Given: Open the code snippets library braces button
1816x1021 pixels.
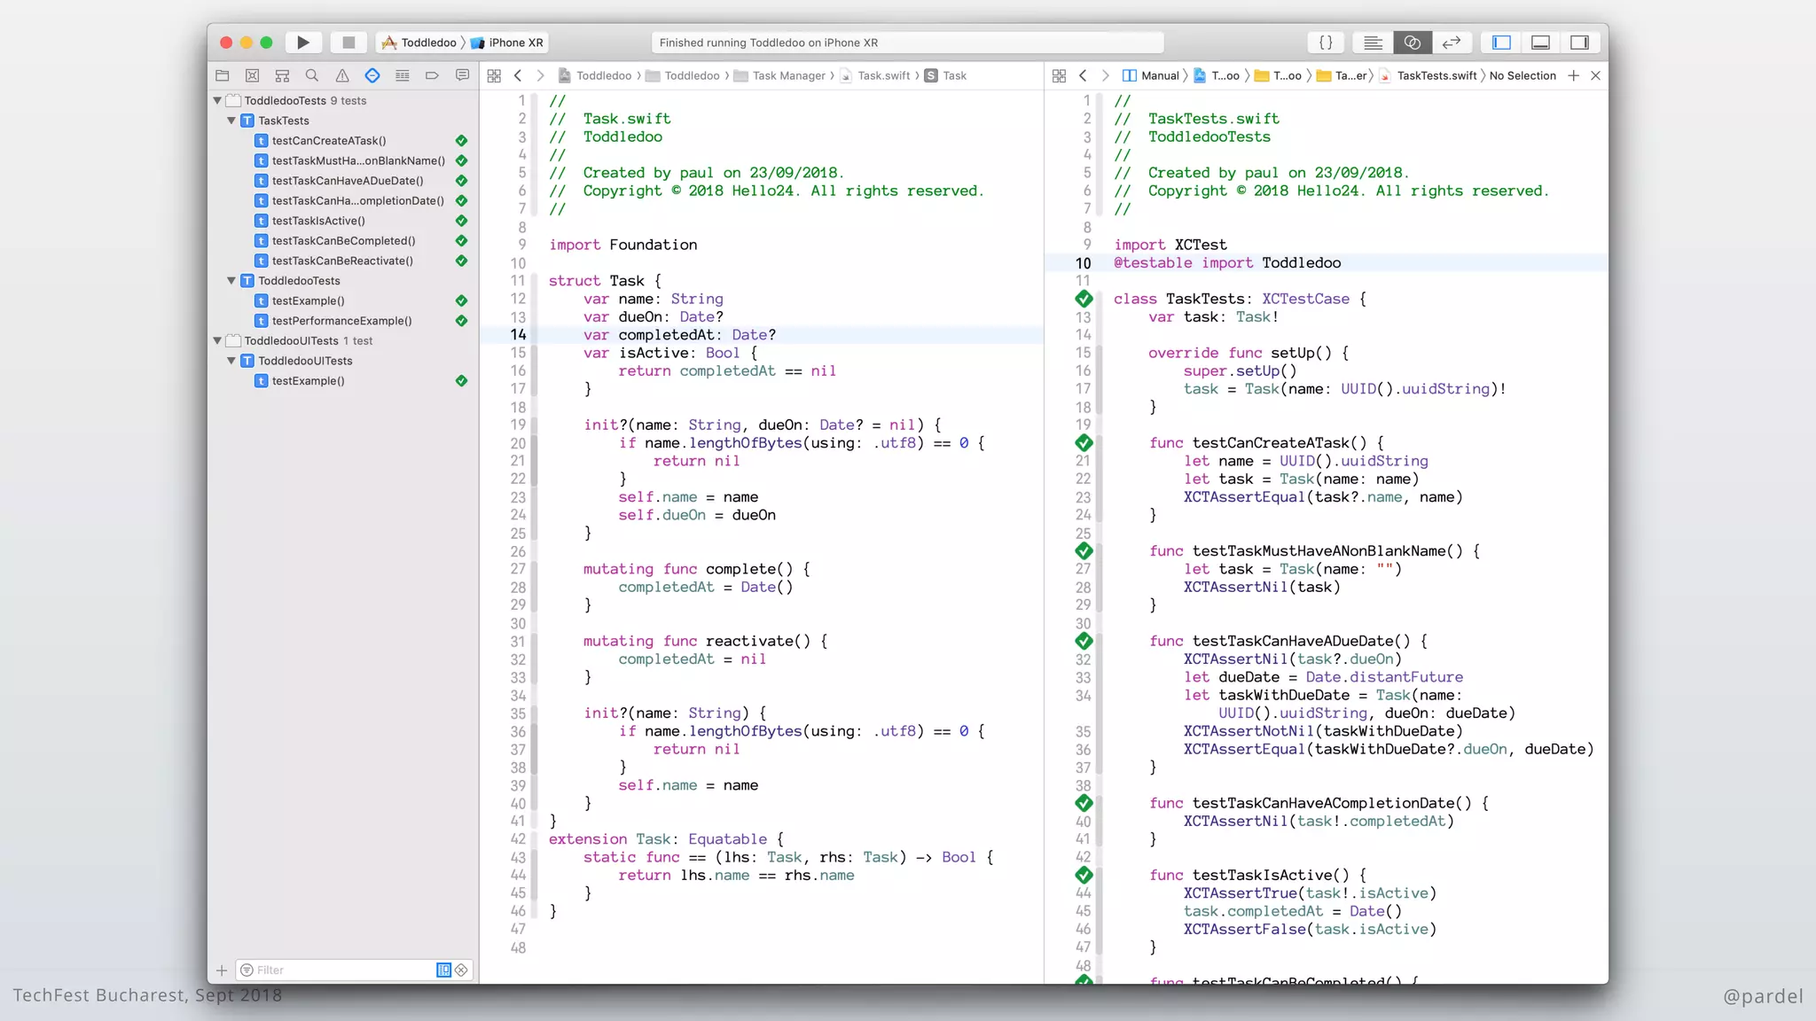Looking at the screenshot, I should coord(1326,43).
